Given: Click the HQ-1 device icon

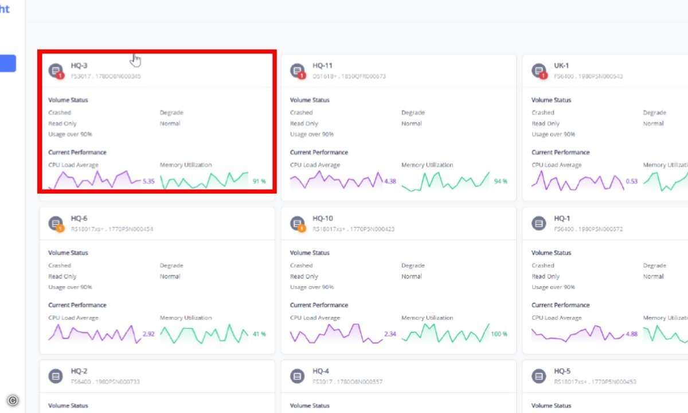Looking at the screenshot, I should [539, 223].
